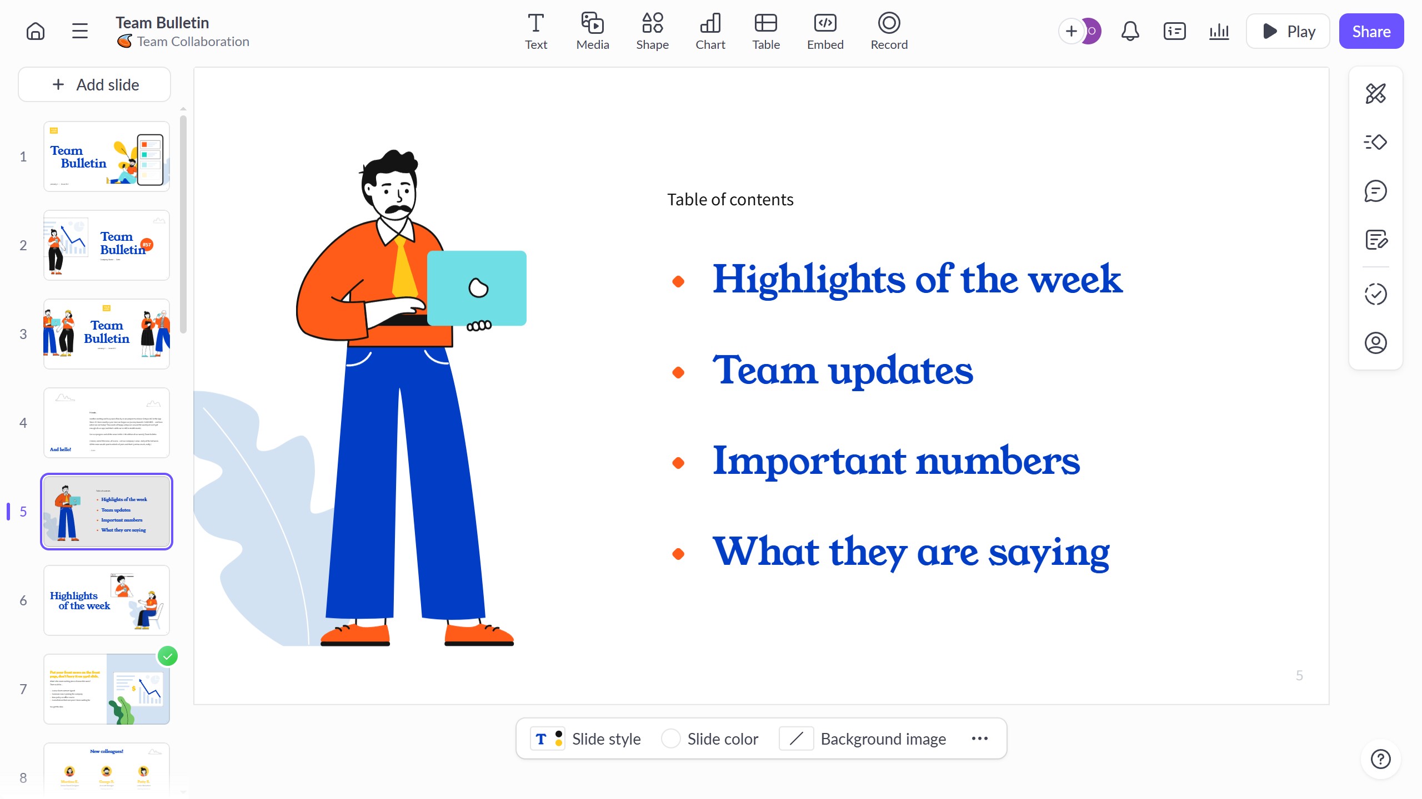Expand more options ellipsis in bottom bar
Image resolution: width=1422 pixels, height=799 pixels.
click(x=979, y=739)
